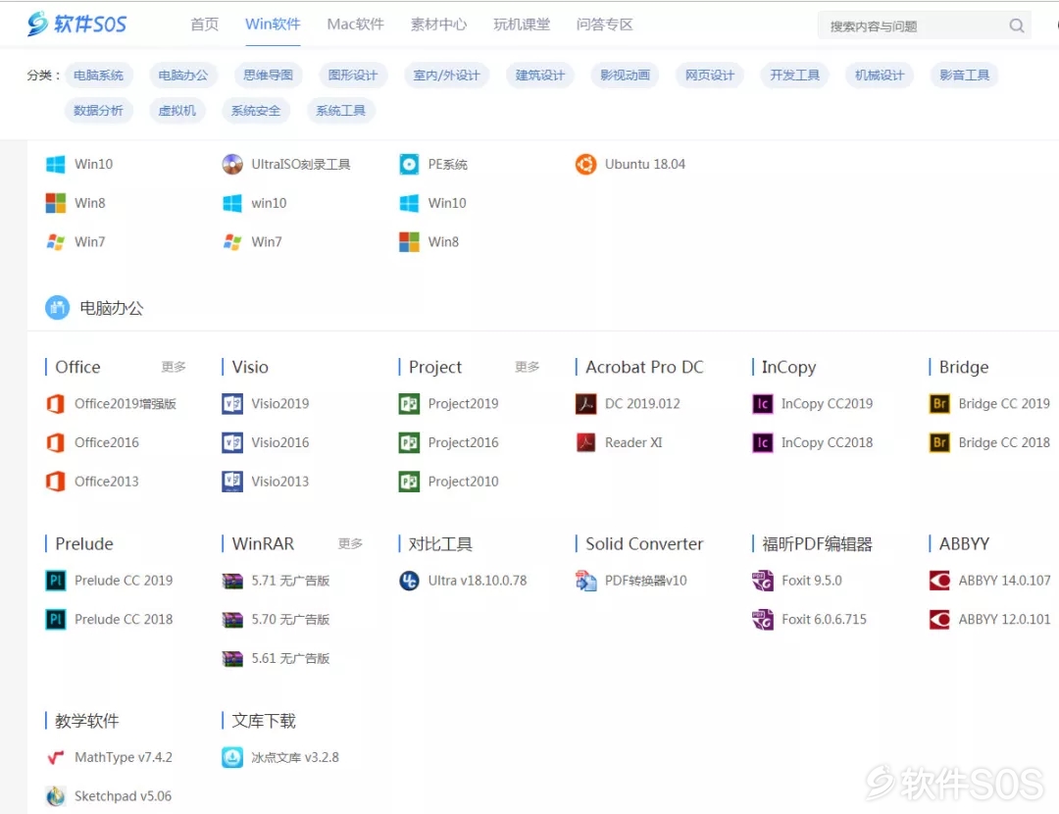Click the Foxit 9.5.0 icon

763,581
